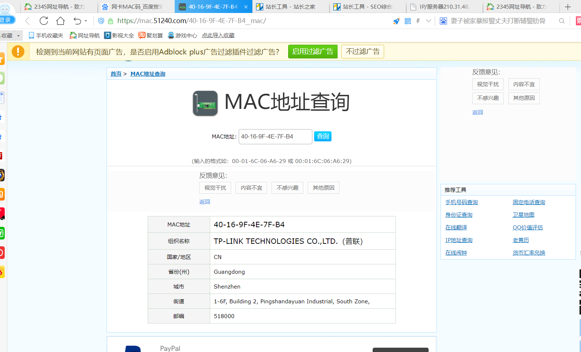Open 在线闹钟 tool link

click(x=456, y=253)
